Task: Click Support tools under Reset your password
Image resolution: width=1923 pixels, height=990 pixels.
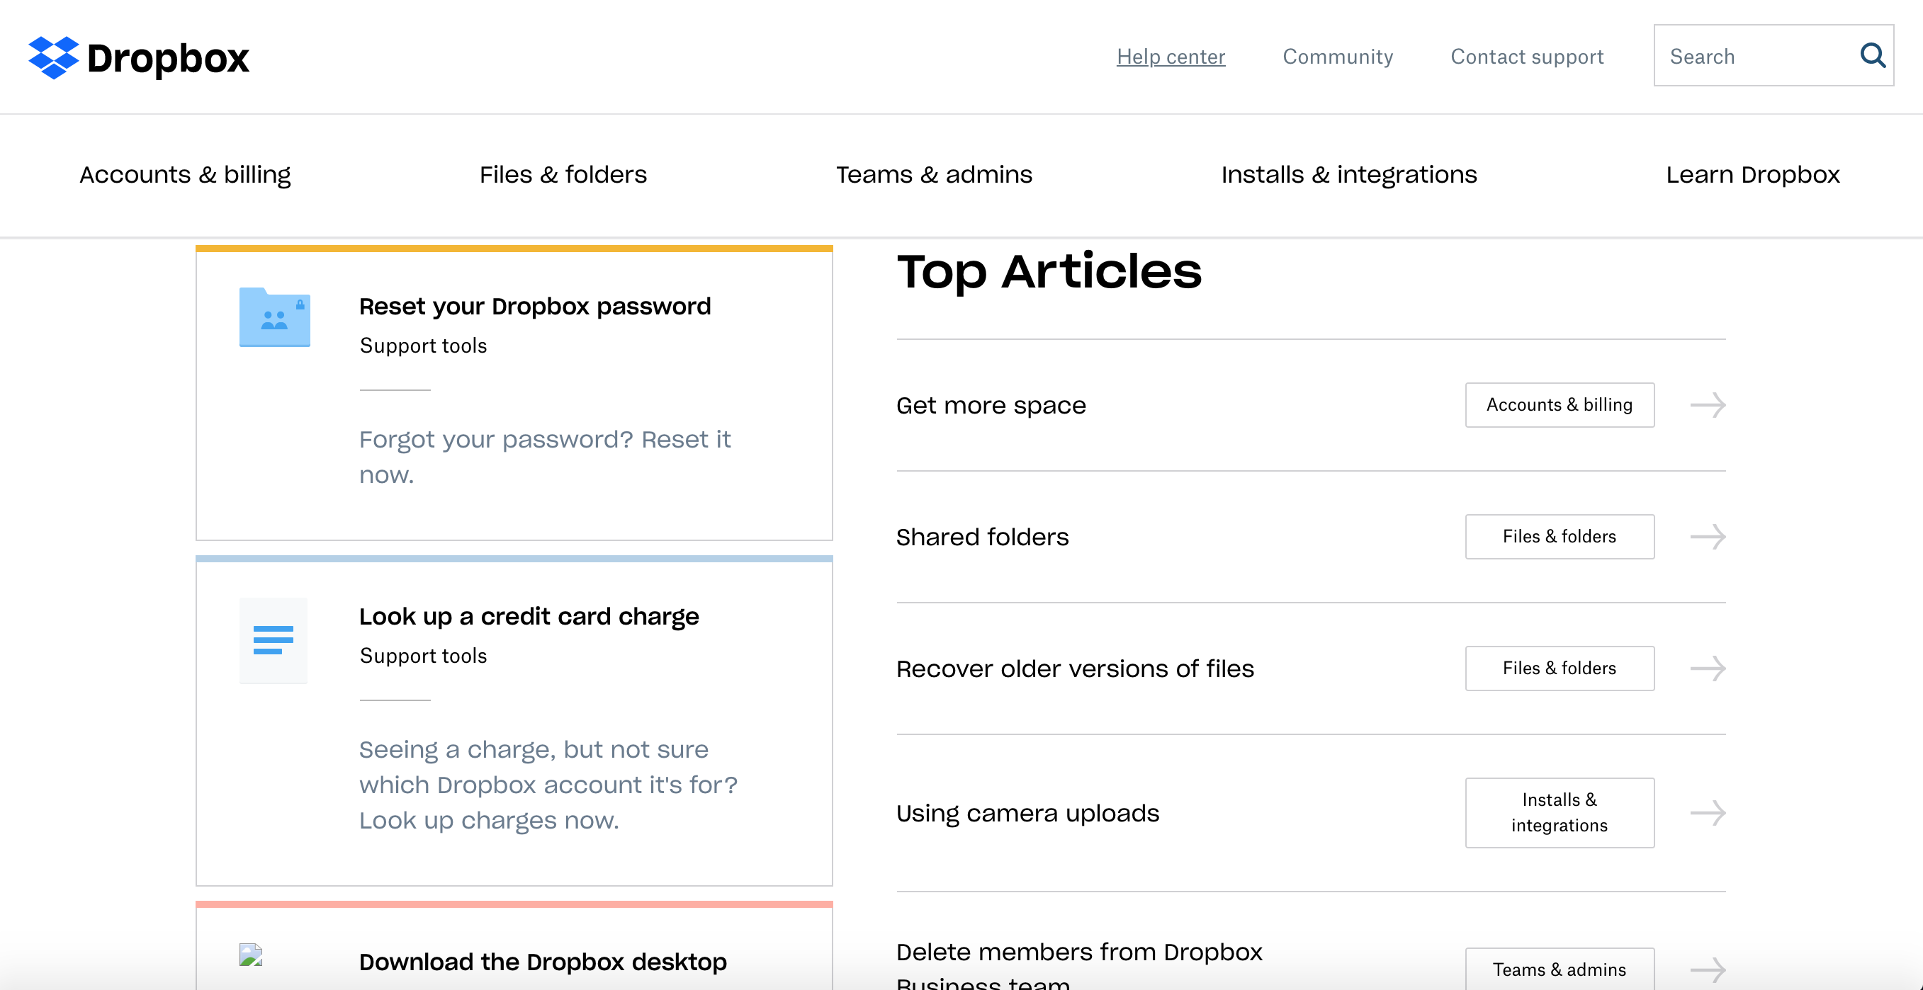Action: pos(422,346)
